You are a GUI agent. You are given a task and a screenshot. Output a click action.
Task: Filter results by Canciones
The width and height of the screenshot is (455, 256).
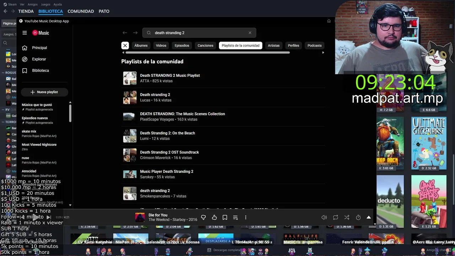point(205,46)
